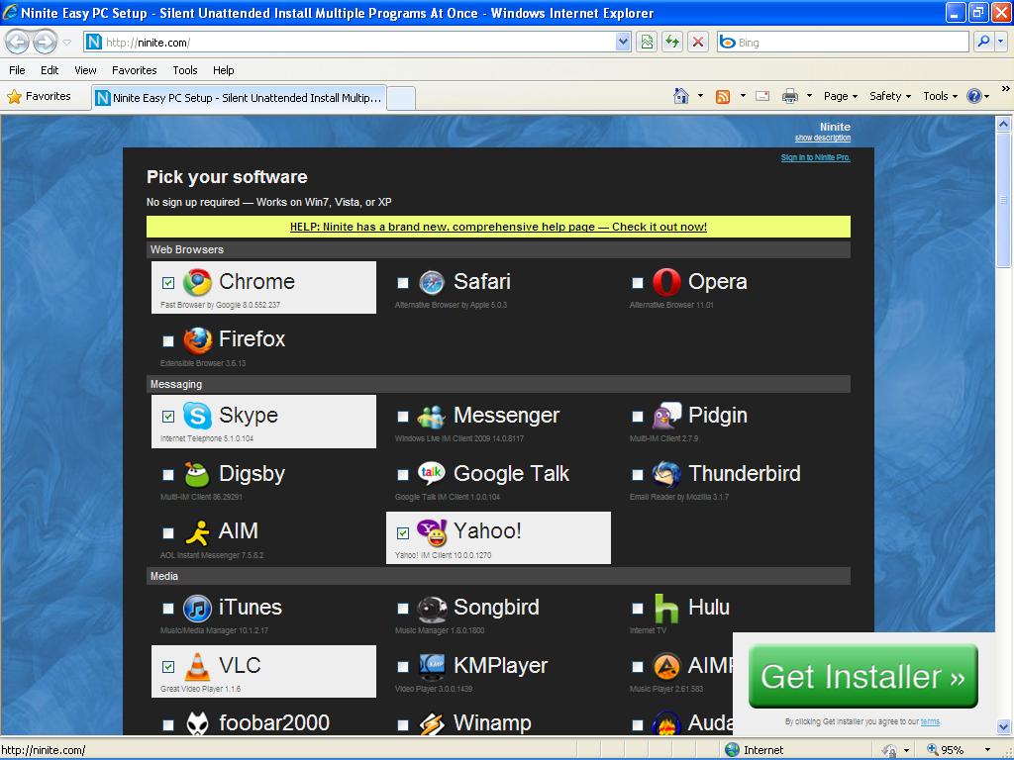Click the iTunes music note icon

pyautogui.click(x=197, y=609)
